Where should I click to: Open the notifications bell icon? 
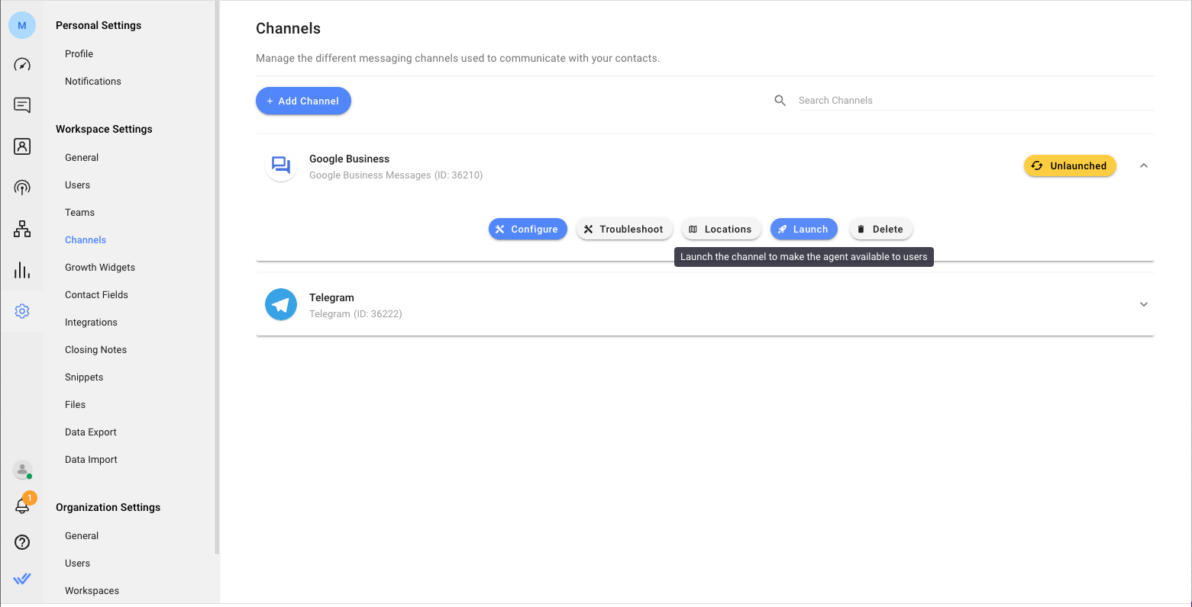(x=22, y=506)
